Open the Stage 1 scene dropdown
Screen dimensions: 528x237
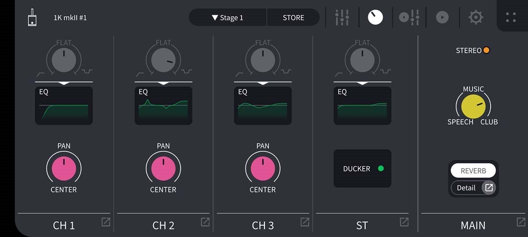tap(228, 18)
